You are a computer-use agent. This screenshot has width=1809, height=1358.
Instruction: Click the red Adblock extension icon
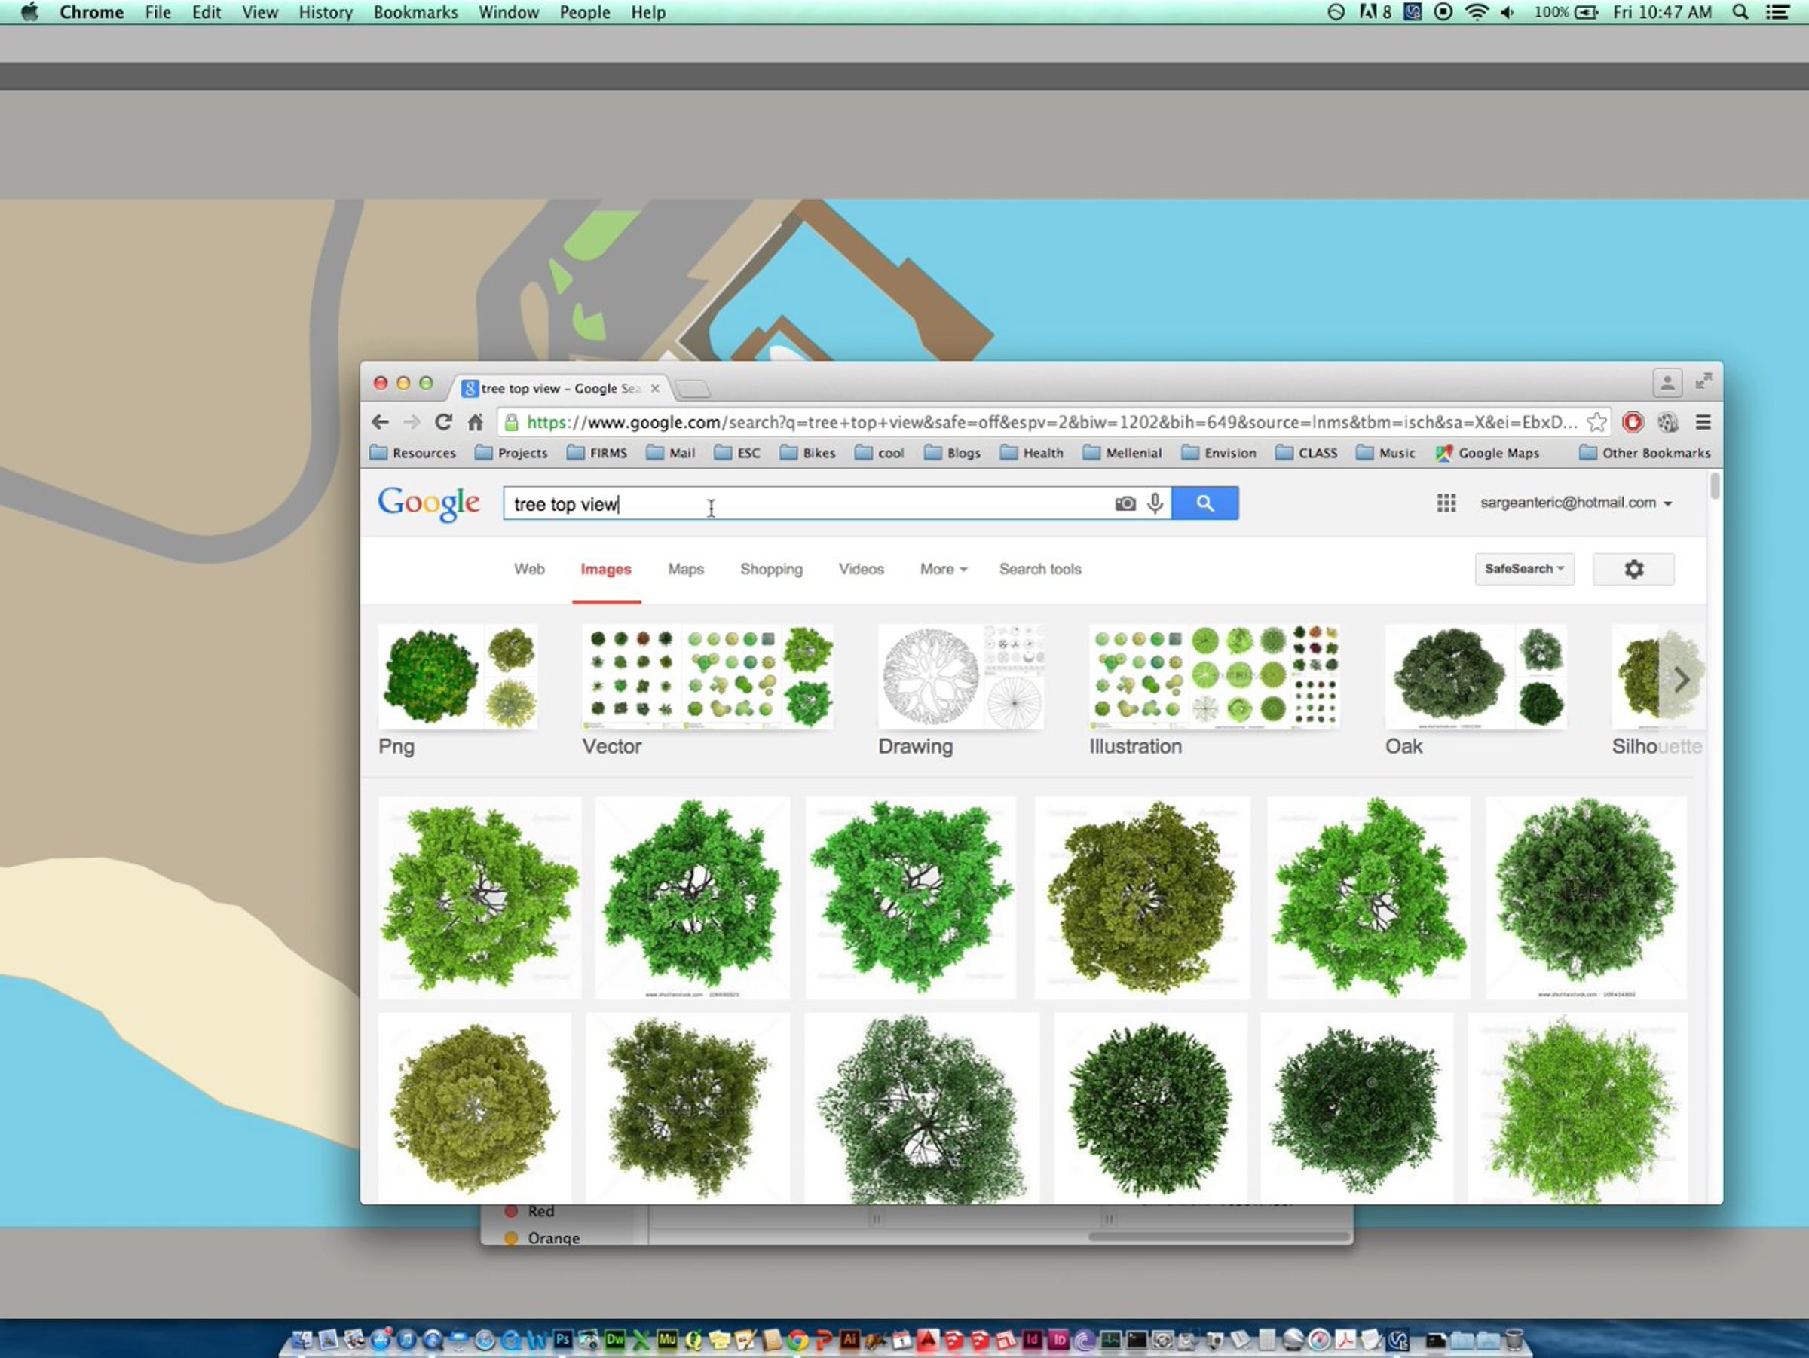click(1633, 423)
